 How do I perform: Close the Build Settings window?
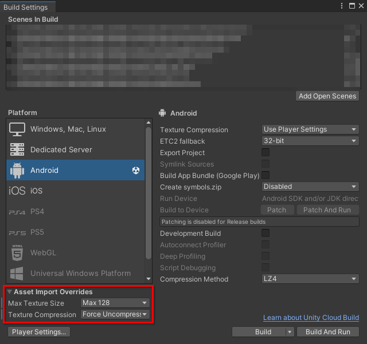[361, 6]
